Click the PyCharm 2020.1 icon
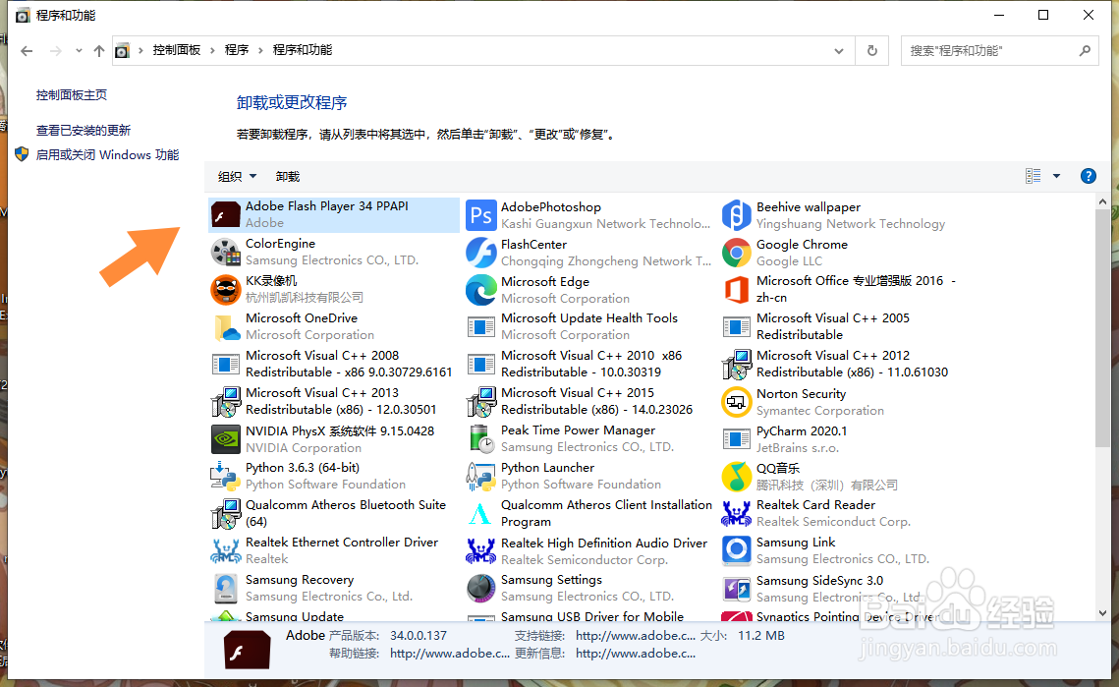Viewport: 1119px width, 687px height. coord(737,439)
